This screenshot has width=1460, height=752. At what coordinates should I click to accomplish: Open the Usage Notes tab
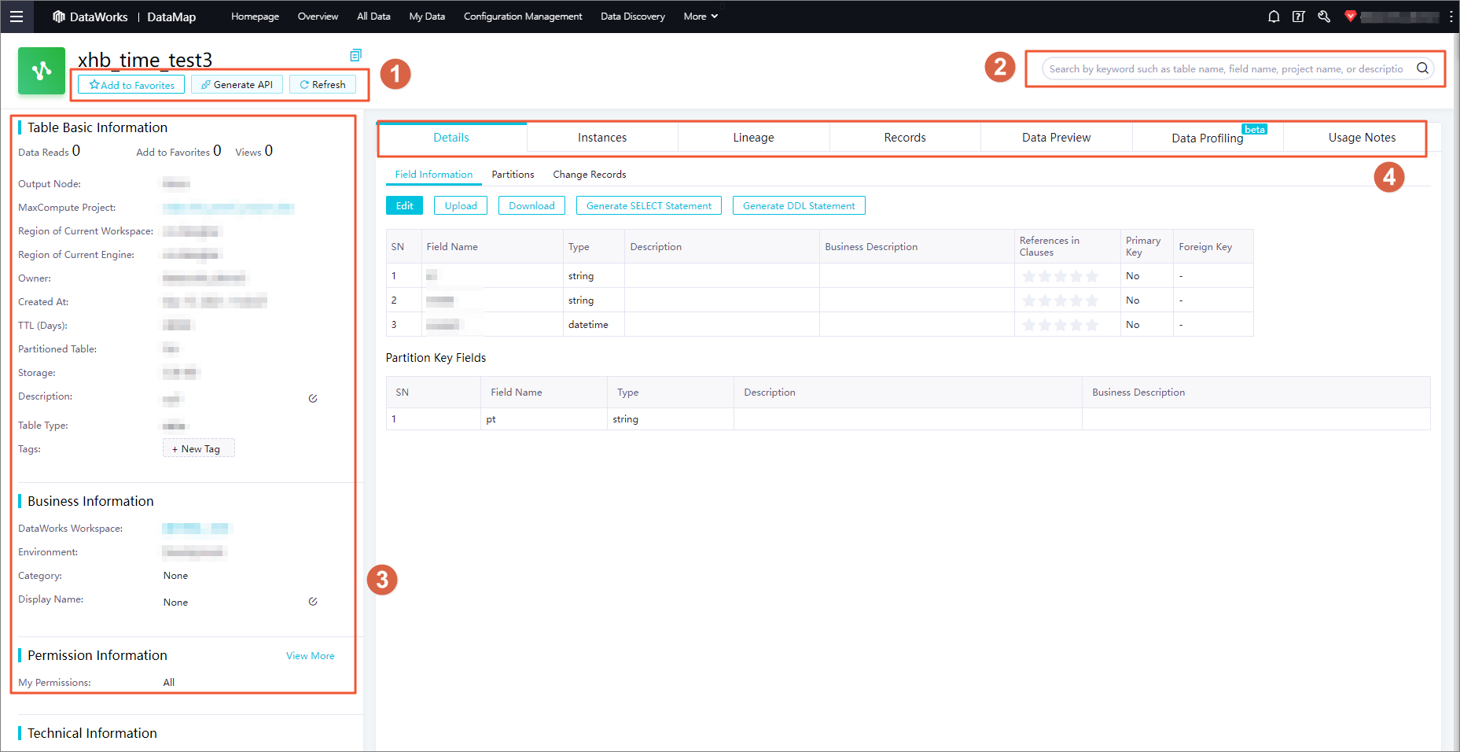[1362, 137]
